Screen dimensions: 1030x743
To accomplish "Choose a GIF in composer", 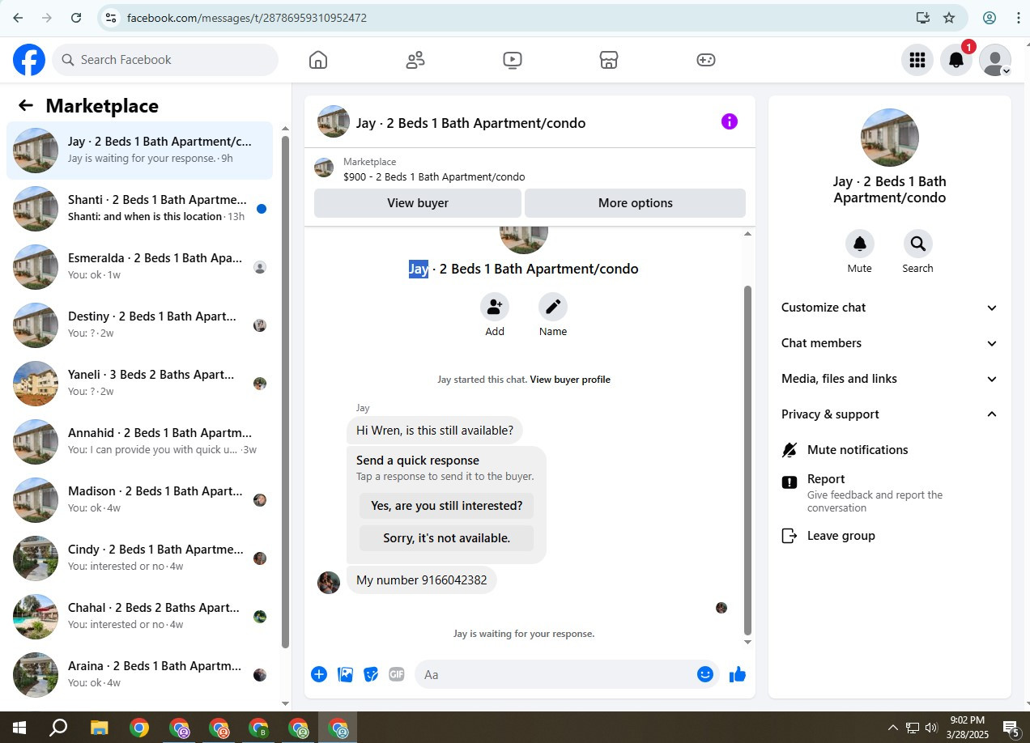I will tap(396, 674).
